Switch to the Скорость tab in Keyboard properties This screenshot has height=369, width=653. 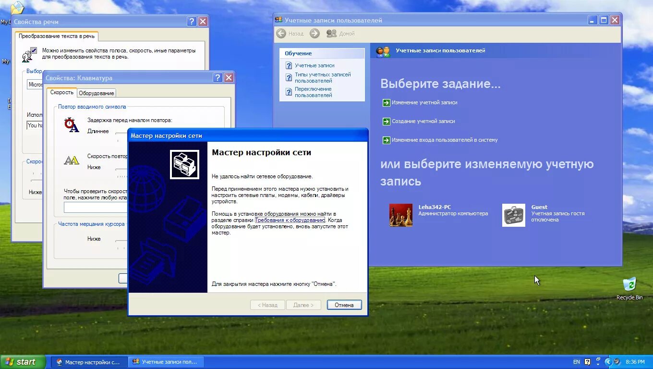[62, 92]
